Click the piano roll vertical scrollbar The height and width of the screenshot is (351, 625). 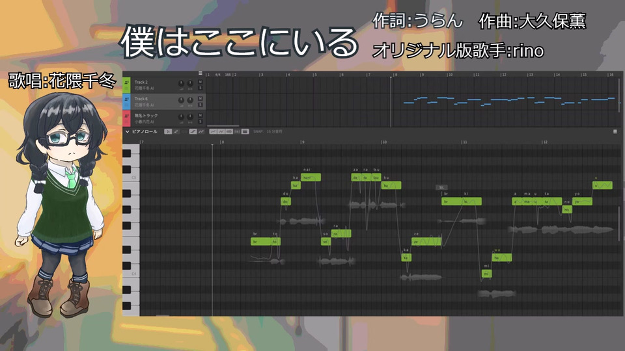coord(619,223)
